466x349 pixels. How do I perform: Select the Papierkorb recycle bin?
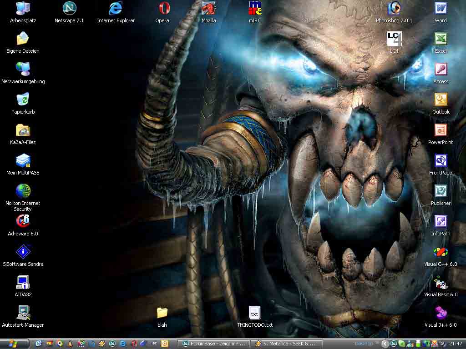coord(23,104)
